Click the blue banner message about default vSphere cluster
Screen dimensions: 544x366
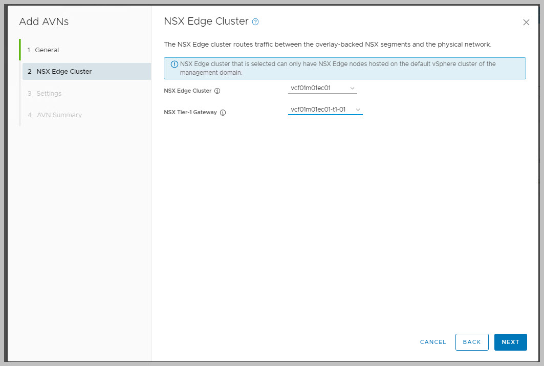[x=338, y=68]
